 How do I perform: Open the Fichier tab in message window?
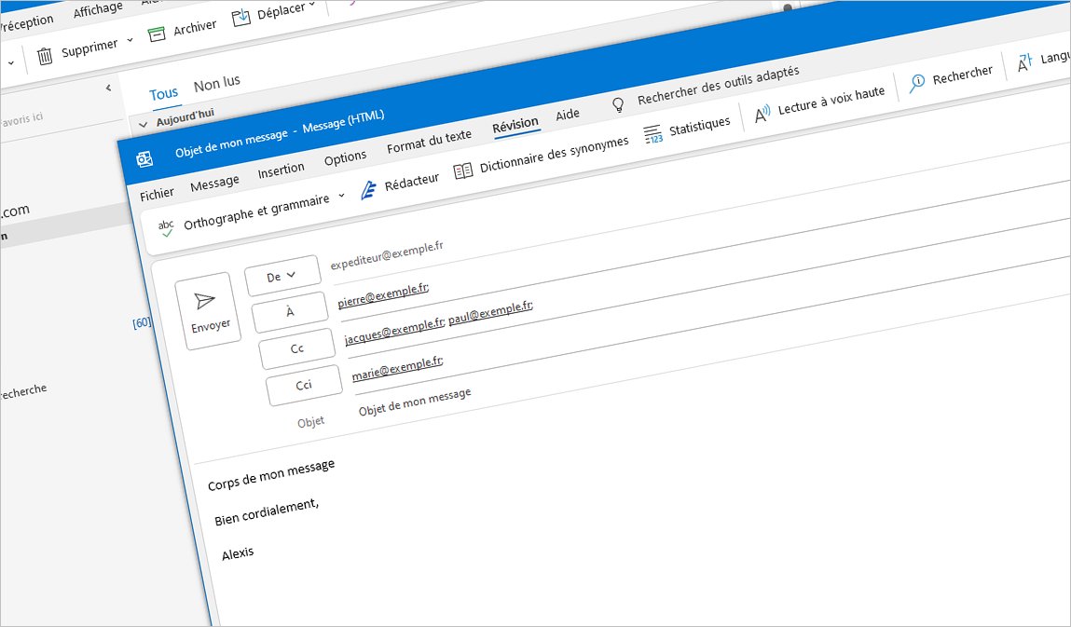(158, 195)
